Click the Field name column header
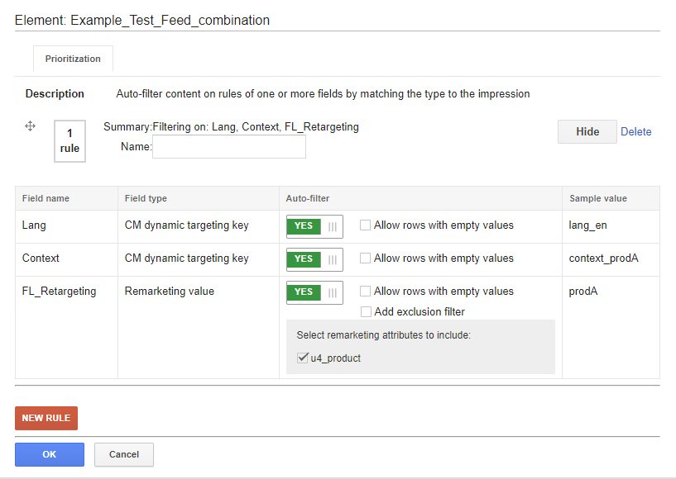 [46, 198]
